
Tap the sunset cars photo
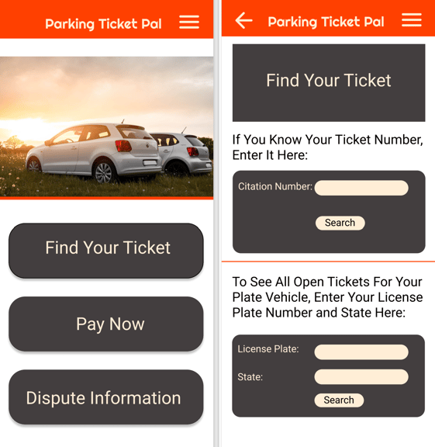tap(106, 126)
